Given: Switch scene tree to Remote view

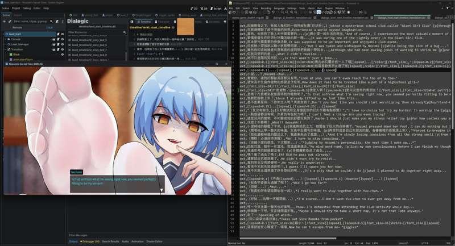Looking at the screenshot, I should tap(17, 27).
